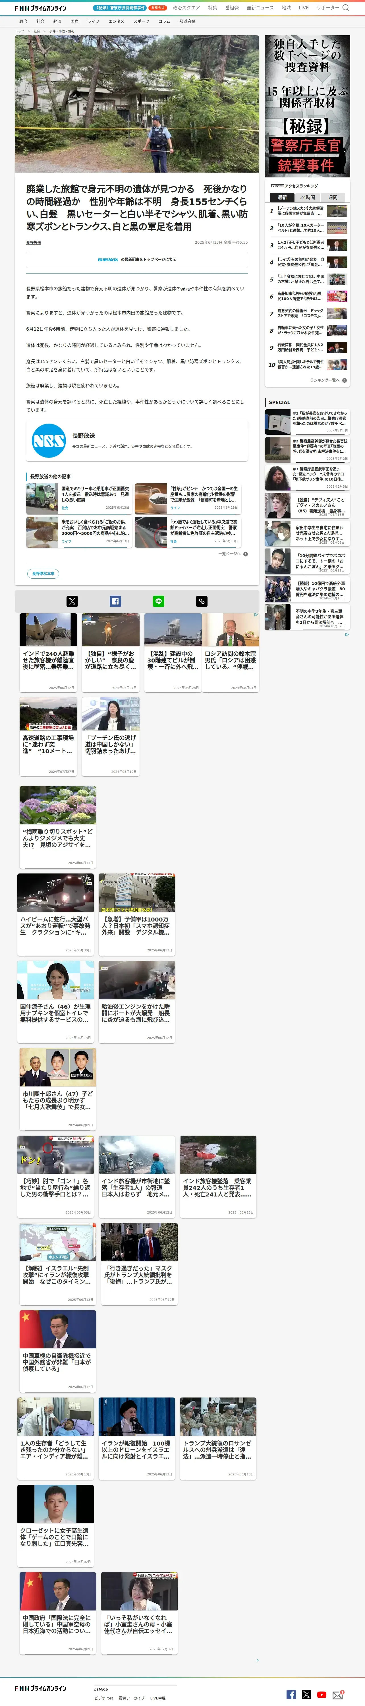This screenshot has width=365, height=1706.
Task: Share article on Facebook via share bar
Action: pyautogui.click(x=115, y=601)
